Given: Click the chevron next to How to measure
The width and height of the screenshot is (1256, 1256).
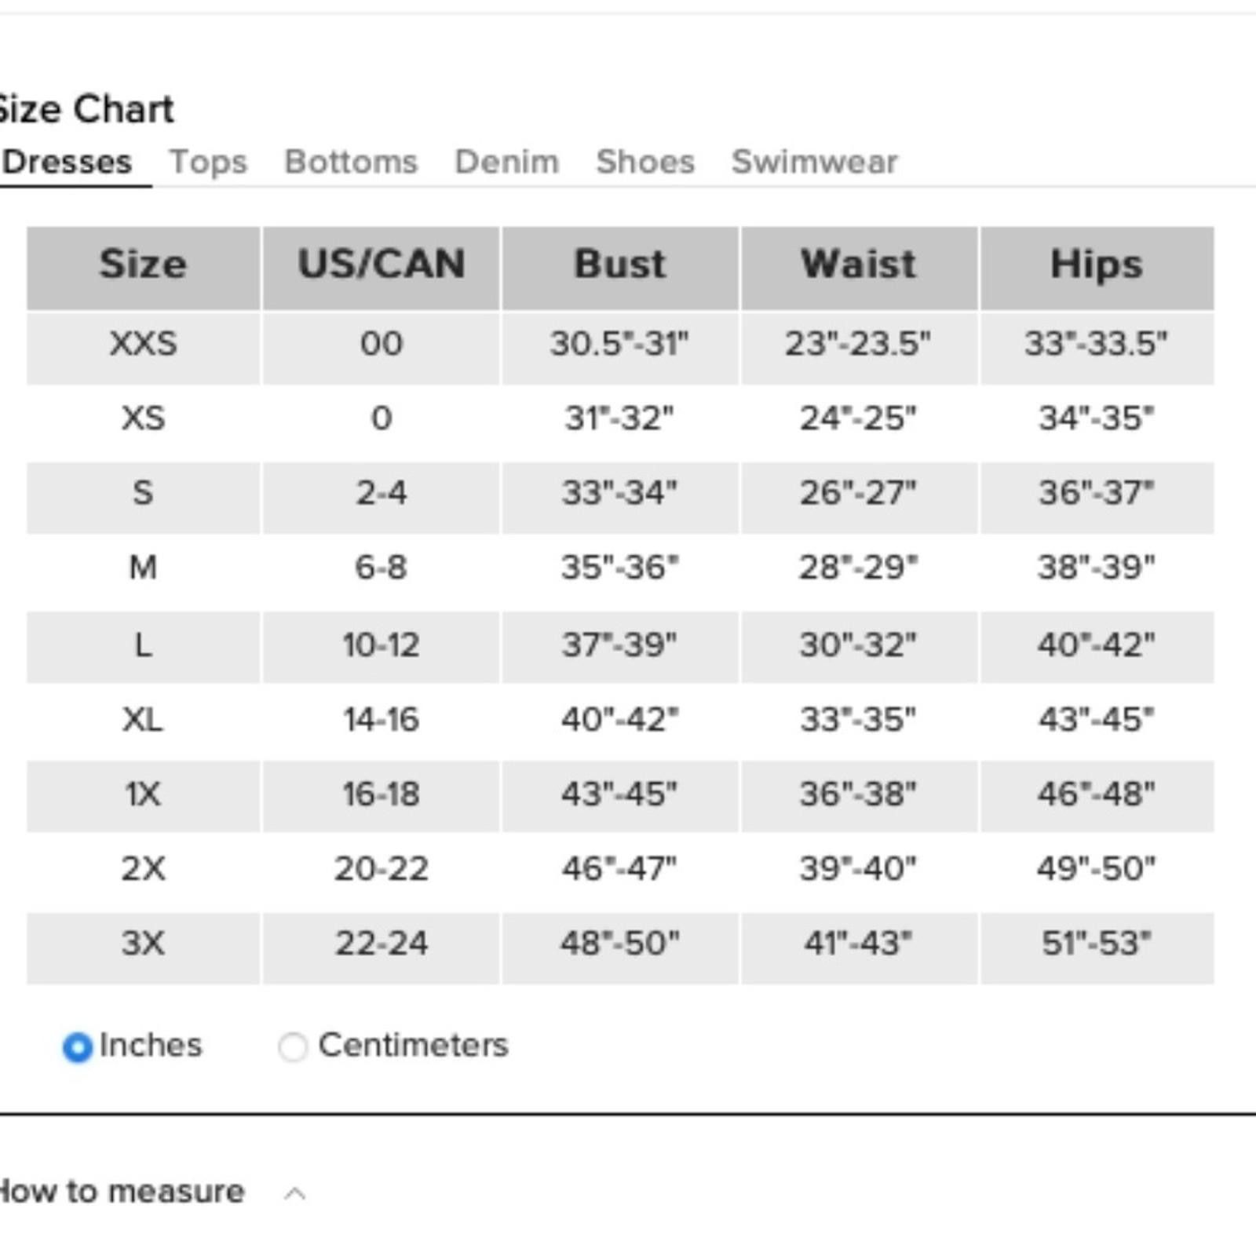Looking at the screenshot, I should point(295,1194).
